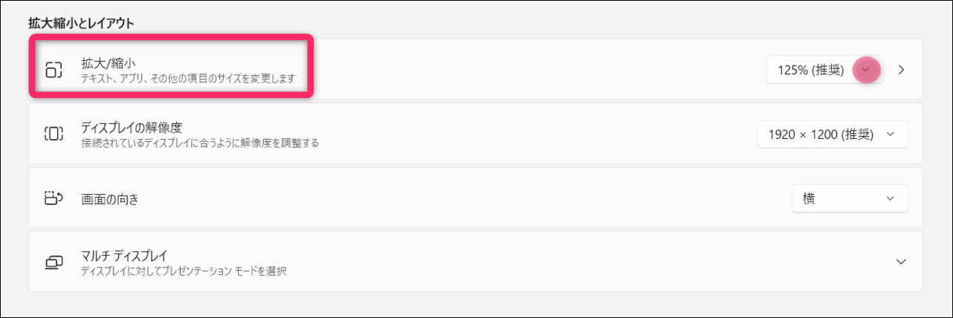Click the 拡大縮小とレイアウト section heading
This screenshot has width=953, height=318.
tap(81, 23)
